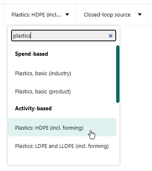The width and height of the screenshot is (152, 171).
Task: Click the Activity-based group heading
Action: 33,108
